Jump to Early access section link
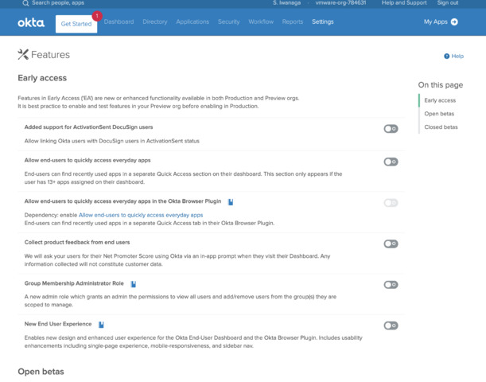486x382 pixels. point(440,100)
